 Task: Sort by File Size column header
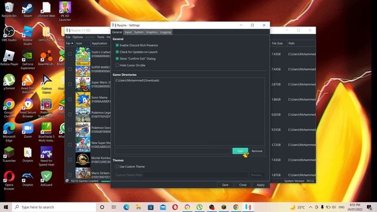point(278,43)
